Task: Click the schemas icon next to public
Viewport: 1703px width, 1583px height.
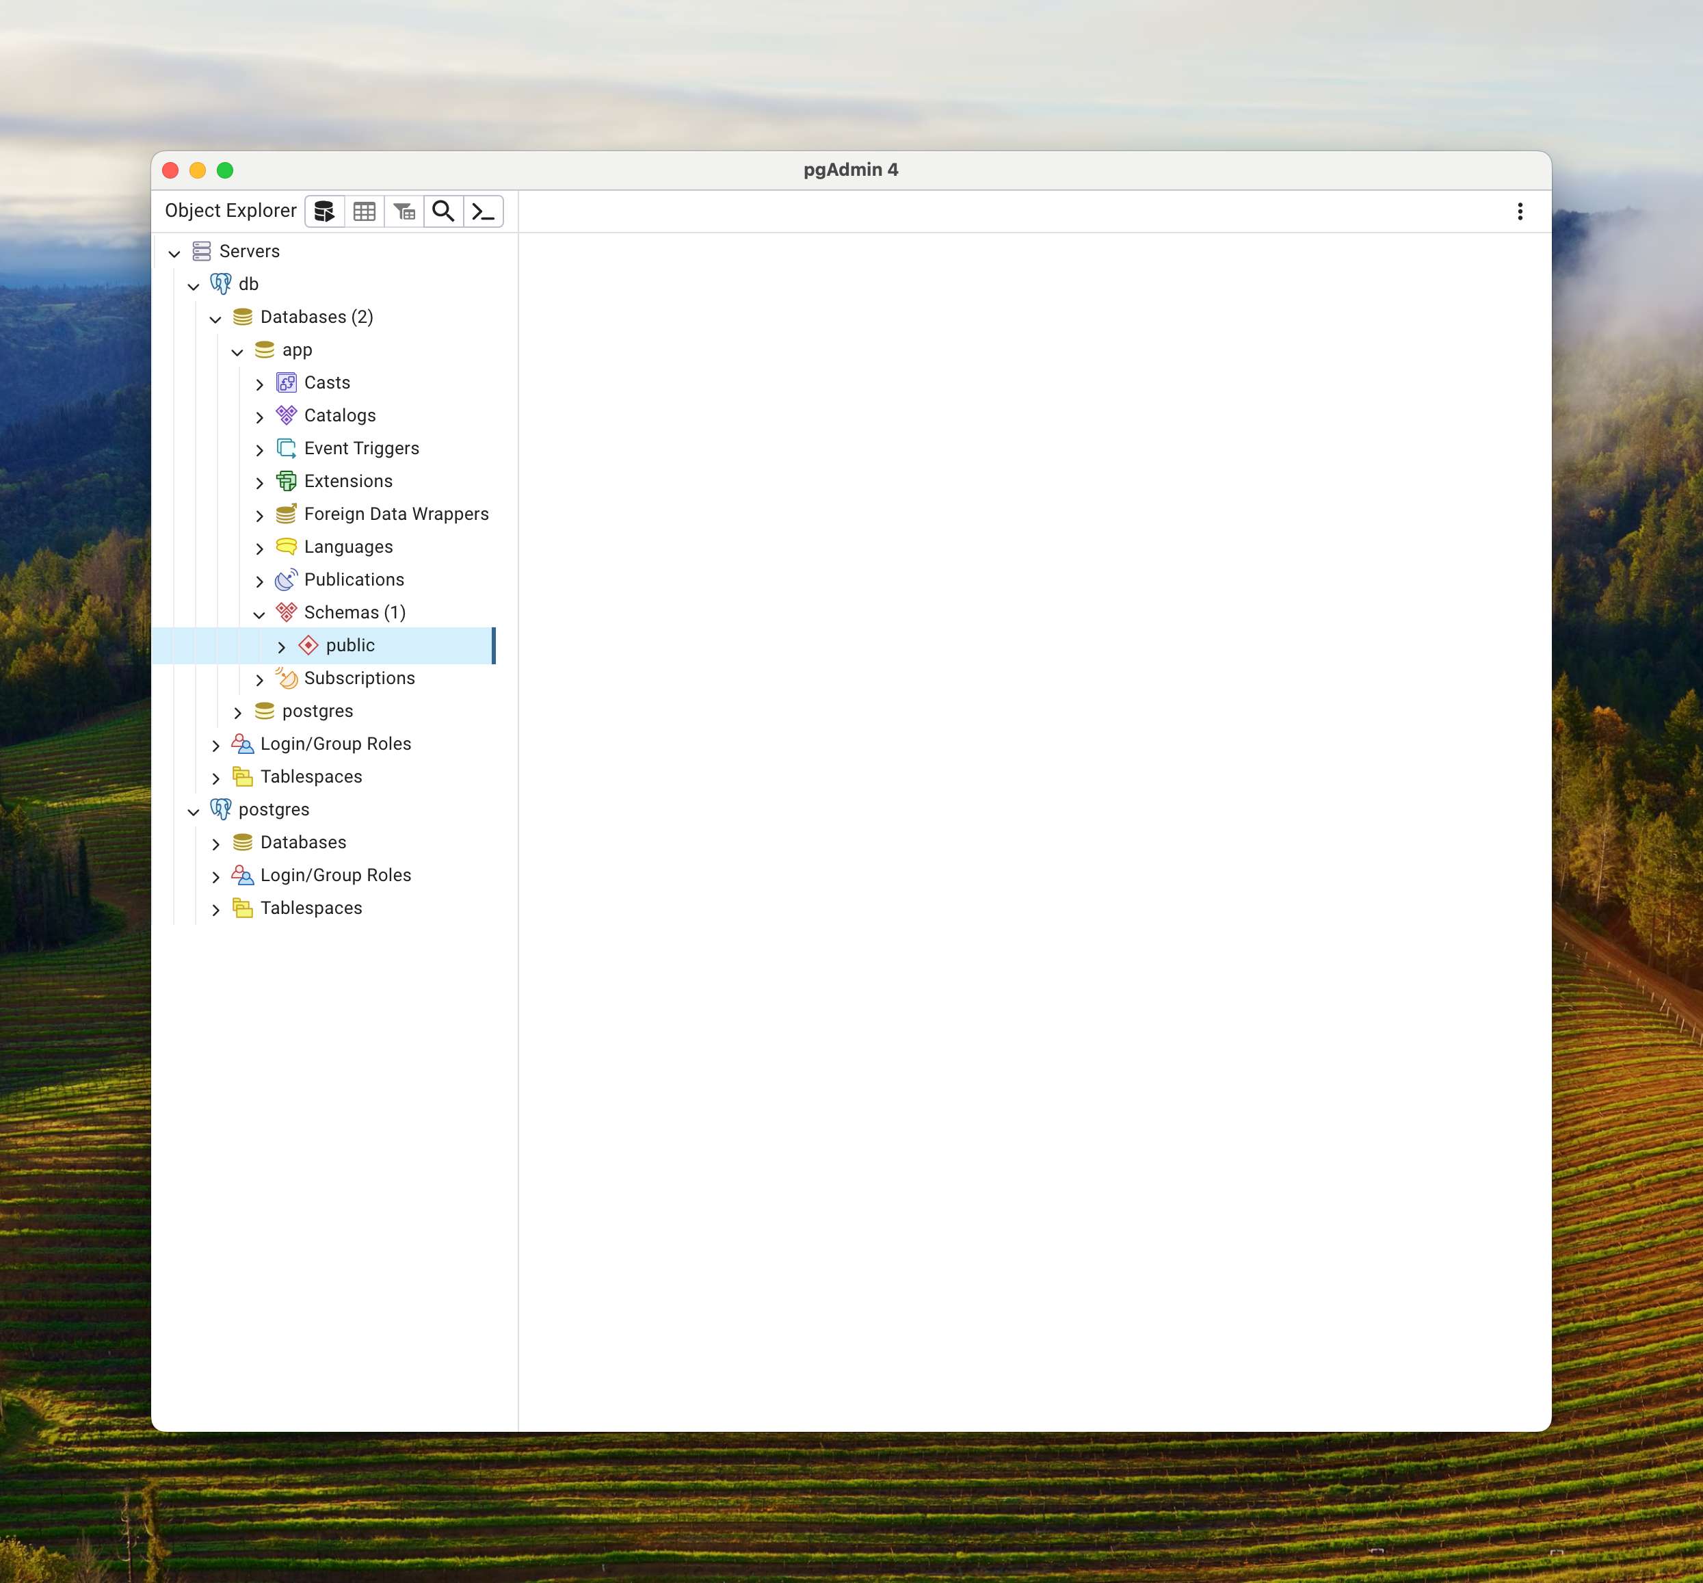Action: pos(308,644)
